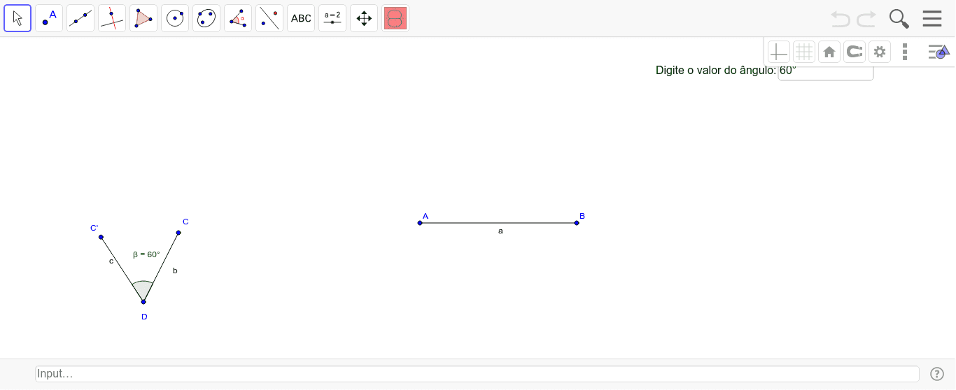The height and width of the screenshot is (390, 956).
Task: Click the green angle sector at D
Action: click(143, 290)
